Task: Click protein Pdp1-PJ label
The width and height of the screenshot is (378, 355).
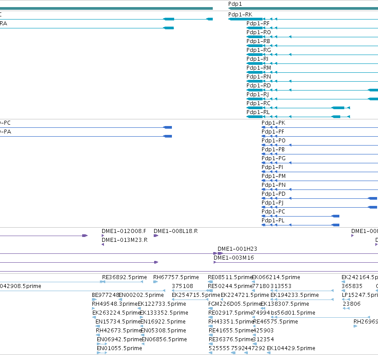Action: coord(272,203)
